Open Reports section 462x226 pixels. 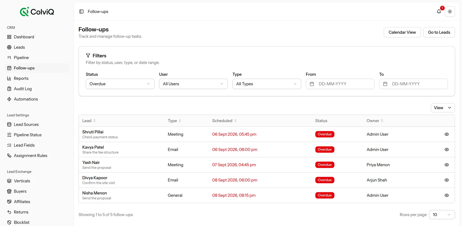[x=37, y=78]
